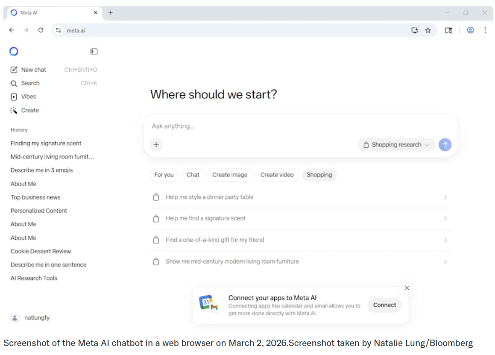Image resolution: width=495 pixels, height=355 pixels.
Task: Open a new browser tab
Action: [x=111, y=13]
